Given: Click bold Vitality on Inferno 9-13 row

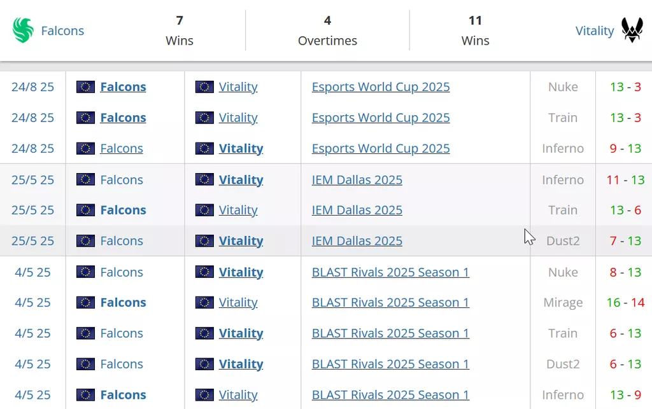Looking at the screenshot, I should coord(241,149).
